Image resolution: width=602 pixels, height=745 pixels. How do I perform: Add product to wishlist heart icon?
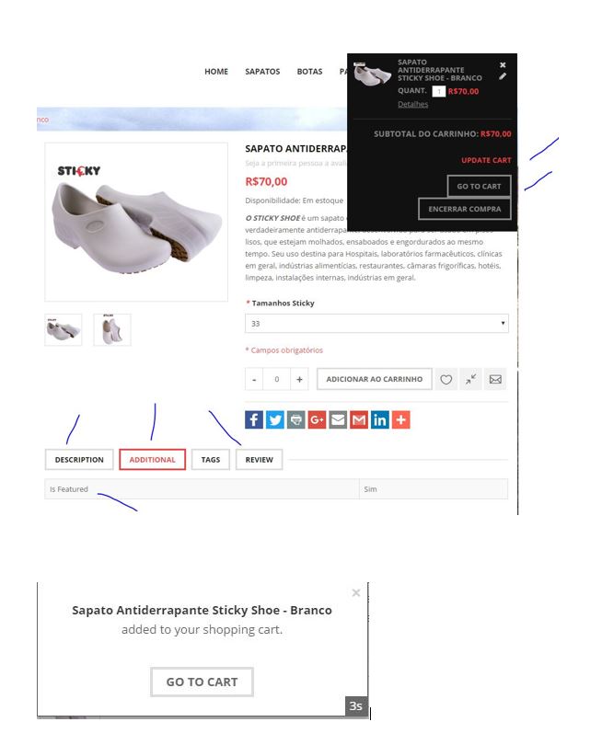click(446, 379)
